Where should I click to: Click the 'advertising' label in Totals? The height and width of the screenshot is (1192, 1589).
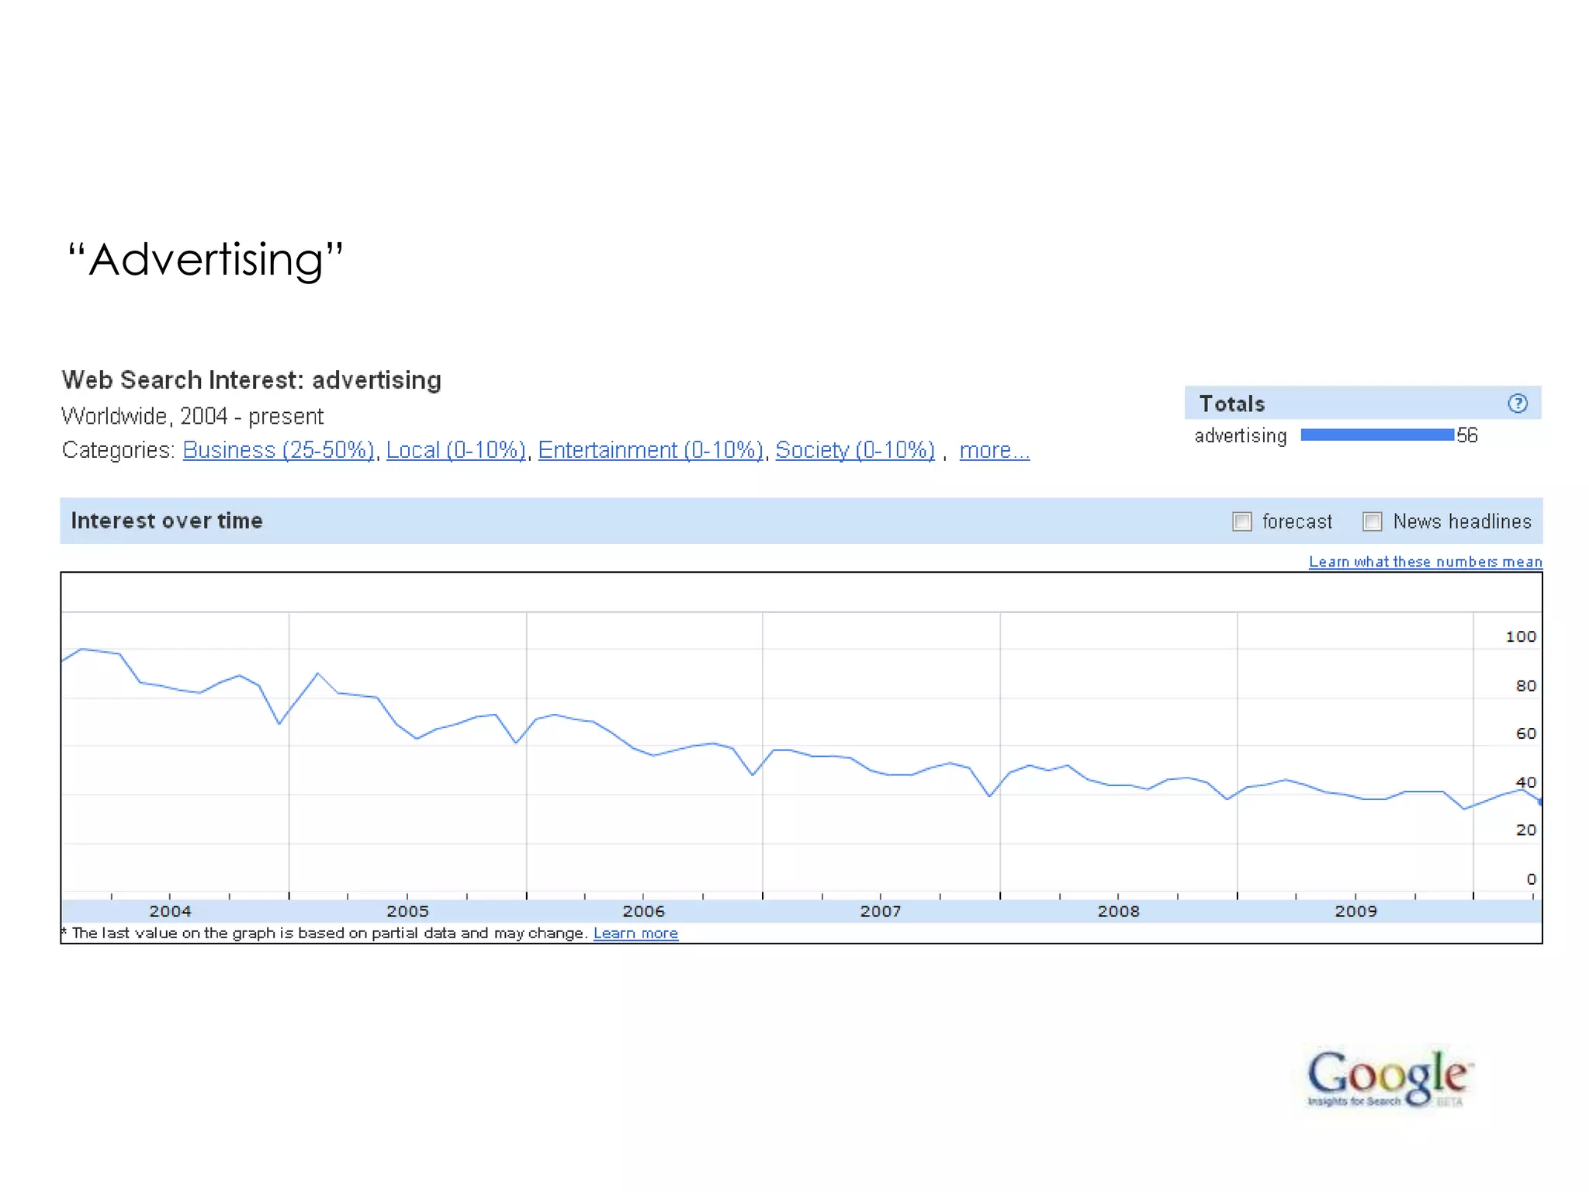coord(1241,436)
